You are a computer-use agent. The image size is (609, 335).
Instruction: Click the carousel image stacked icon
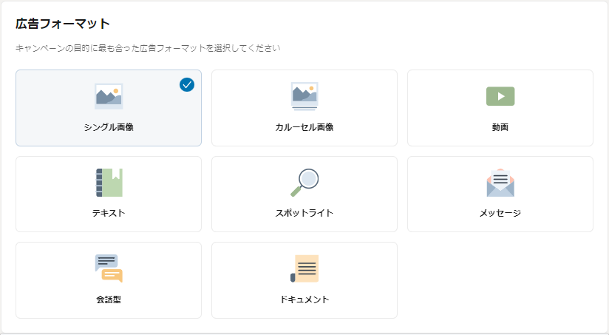pos(304,96)
